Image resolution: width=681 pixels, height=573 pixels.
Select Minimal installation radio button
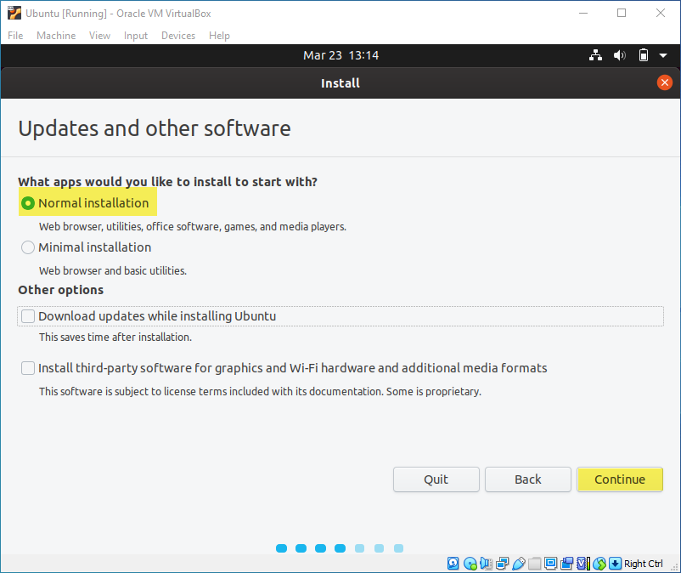point(28,247)
